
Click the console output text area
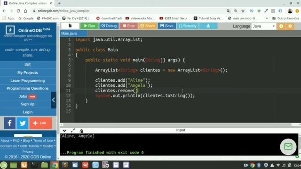click(179, 144)
